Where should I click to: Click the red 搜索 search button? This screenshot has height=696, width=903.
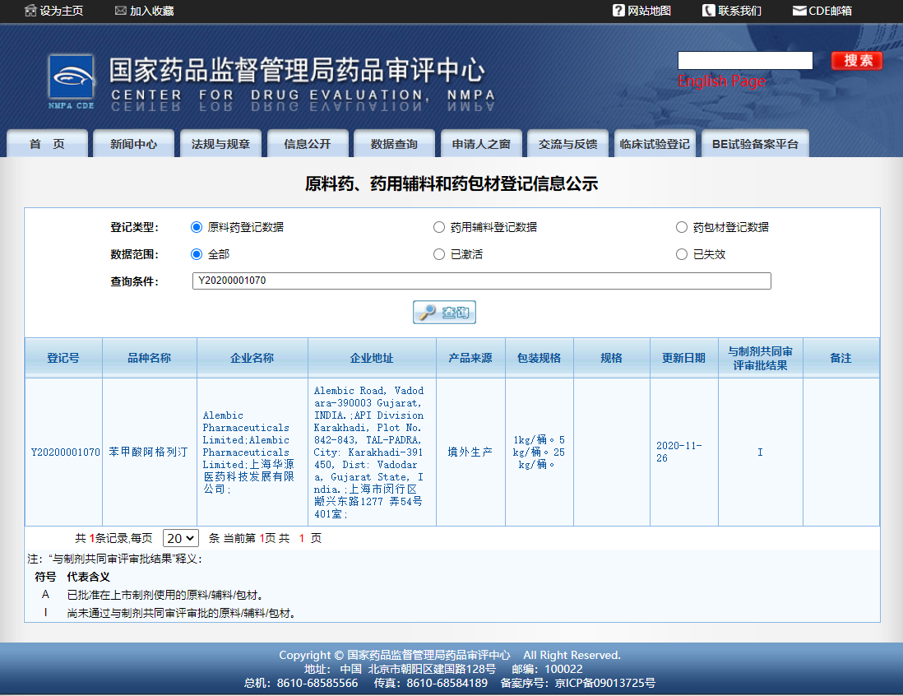pyautogui.click(x=856, y=60)
